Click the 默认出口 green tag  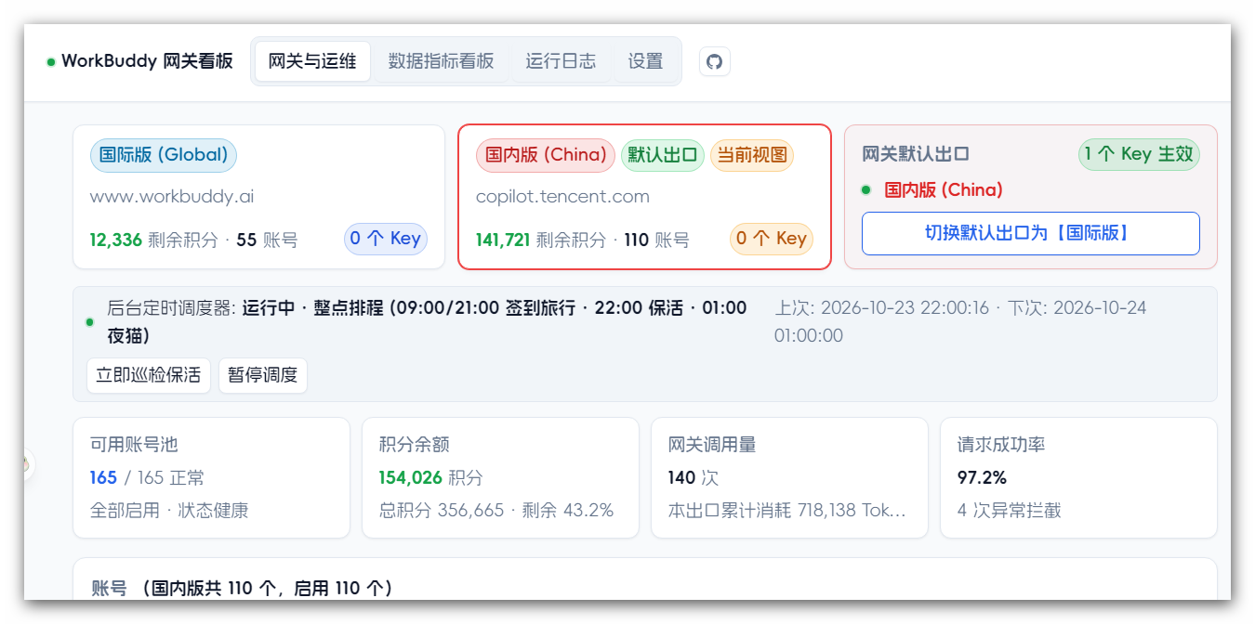[x=663, y=155]
